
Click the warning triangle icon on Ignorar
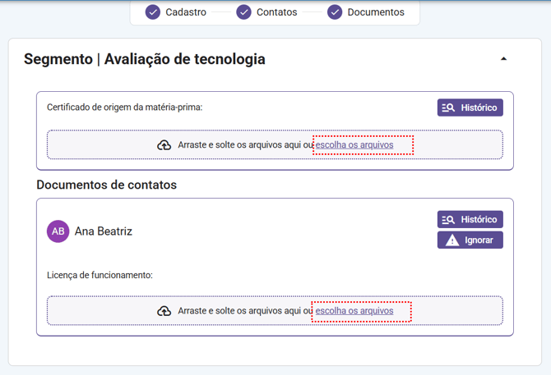[452, 240]
